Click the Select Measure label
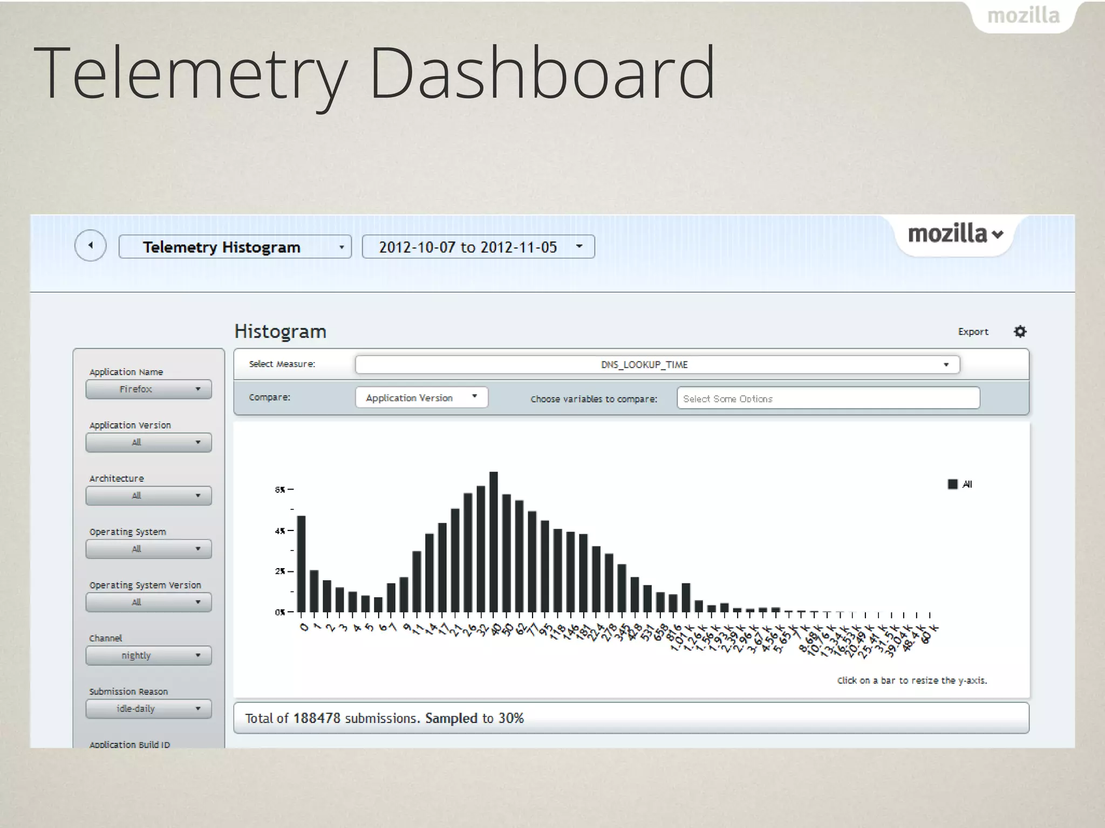Viewport: 1105px width, 828px height. tap(282, 364)
